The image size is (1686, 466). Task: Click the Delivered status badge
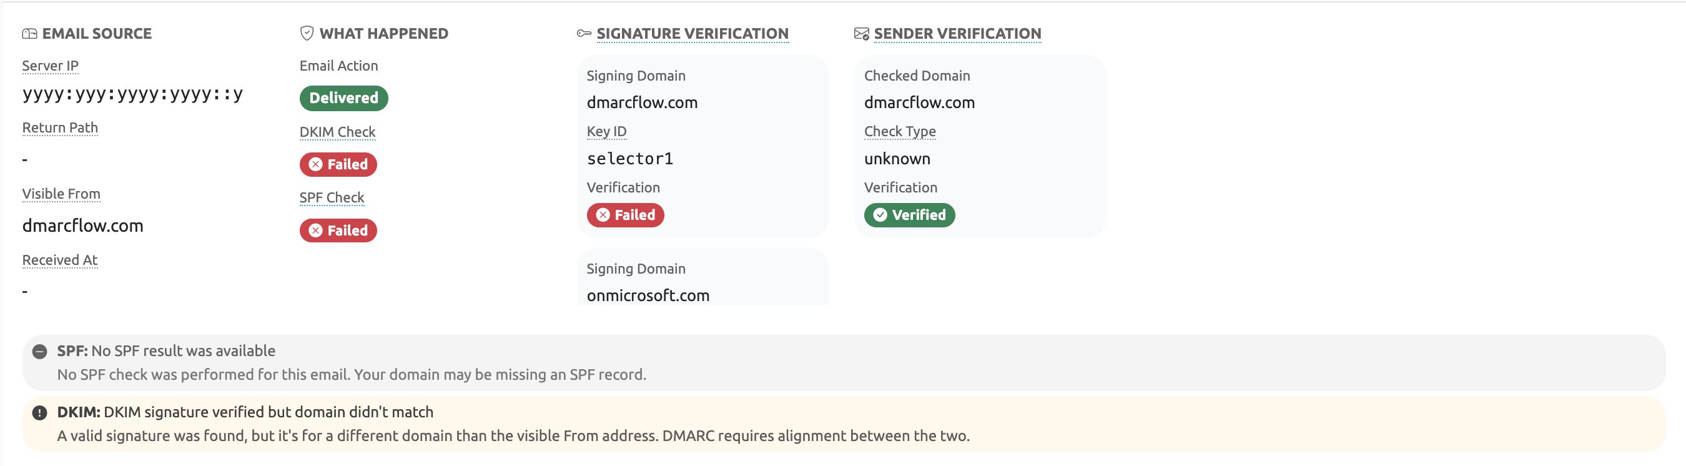coord(343,98)
